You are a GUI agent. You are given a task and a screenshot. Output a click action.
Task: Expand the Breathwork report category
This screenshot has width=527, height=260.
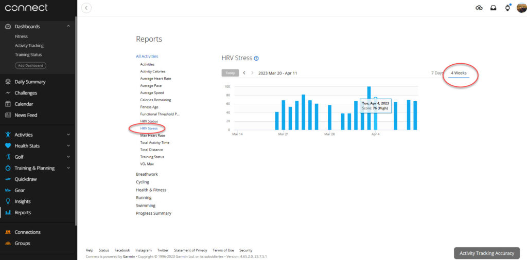pos(147,174)
